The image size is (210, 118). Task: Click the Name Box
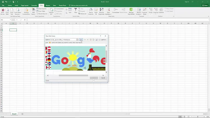(x=6, y=20)
